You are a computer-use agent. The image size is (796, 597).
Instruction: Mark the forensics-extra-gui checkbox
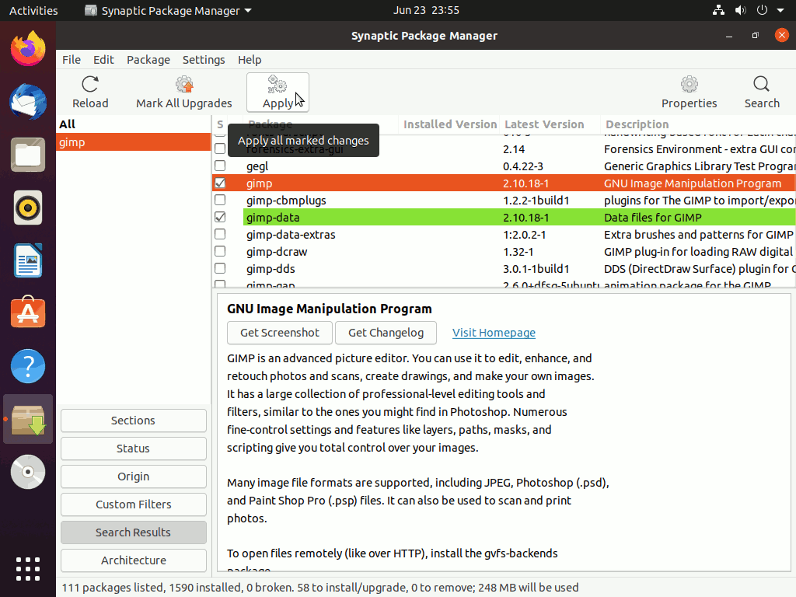(x=220, y=148)
